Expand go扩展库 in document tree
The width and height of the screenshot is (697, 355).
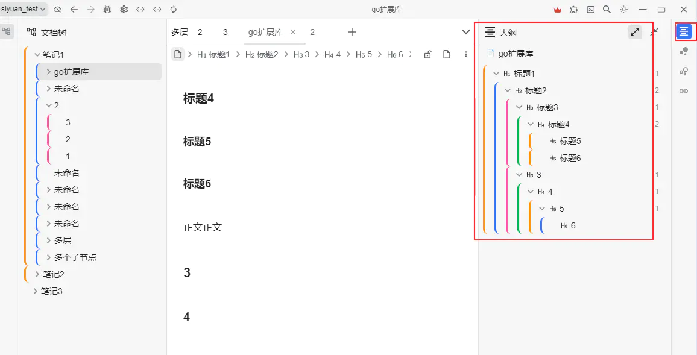pos(49,72)
